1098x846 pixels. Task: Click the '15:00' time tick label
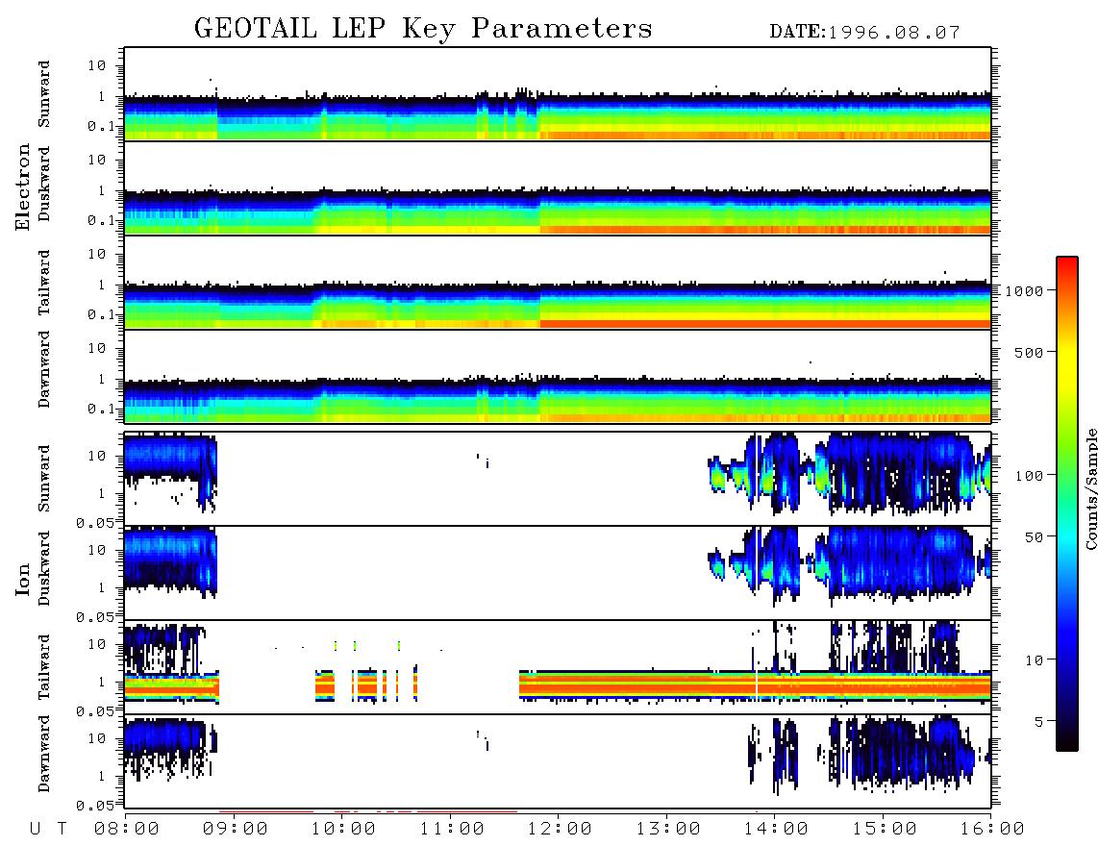885,829
